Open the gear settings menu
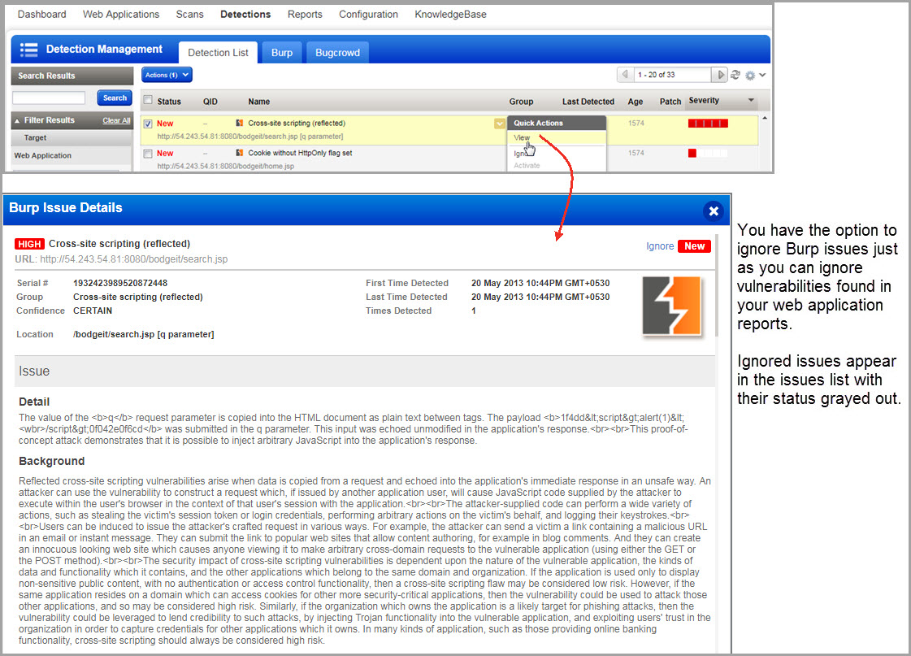This screenshot has height=656, width=911. tap(750, 76)
